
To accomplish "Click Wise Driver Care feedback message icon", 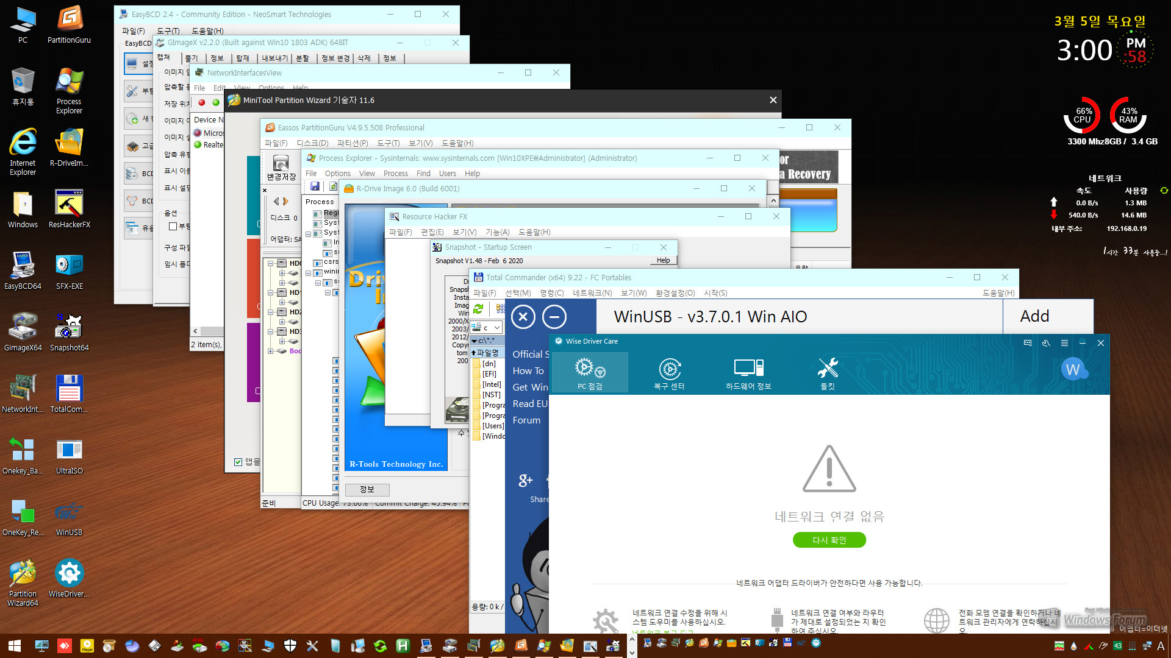I will (x=1028, y=343).
